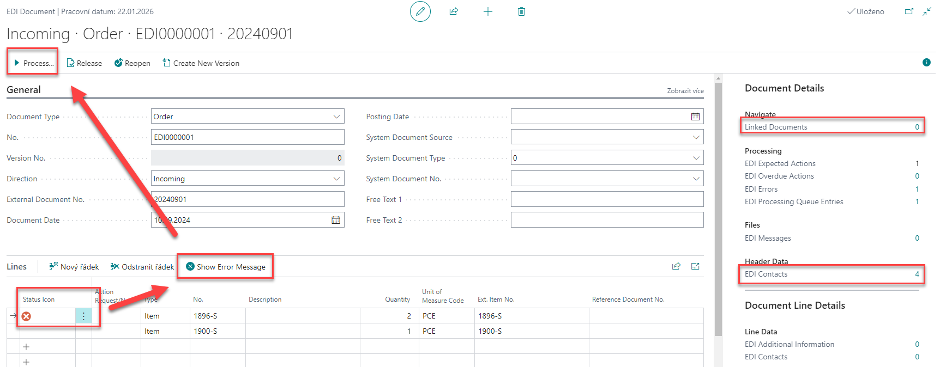Click the pencil edit icon

pos(420,11)
